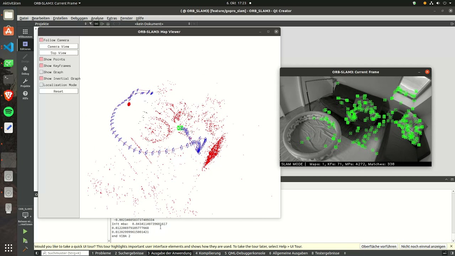Open the Bearbeiten menu
The image size is (455, 256).
(x=41, y=18)
